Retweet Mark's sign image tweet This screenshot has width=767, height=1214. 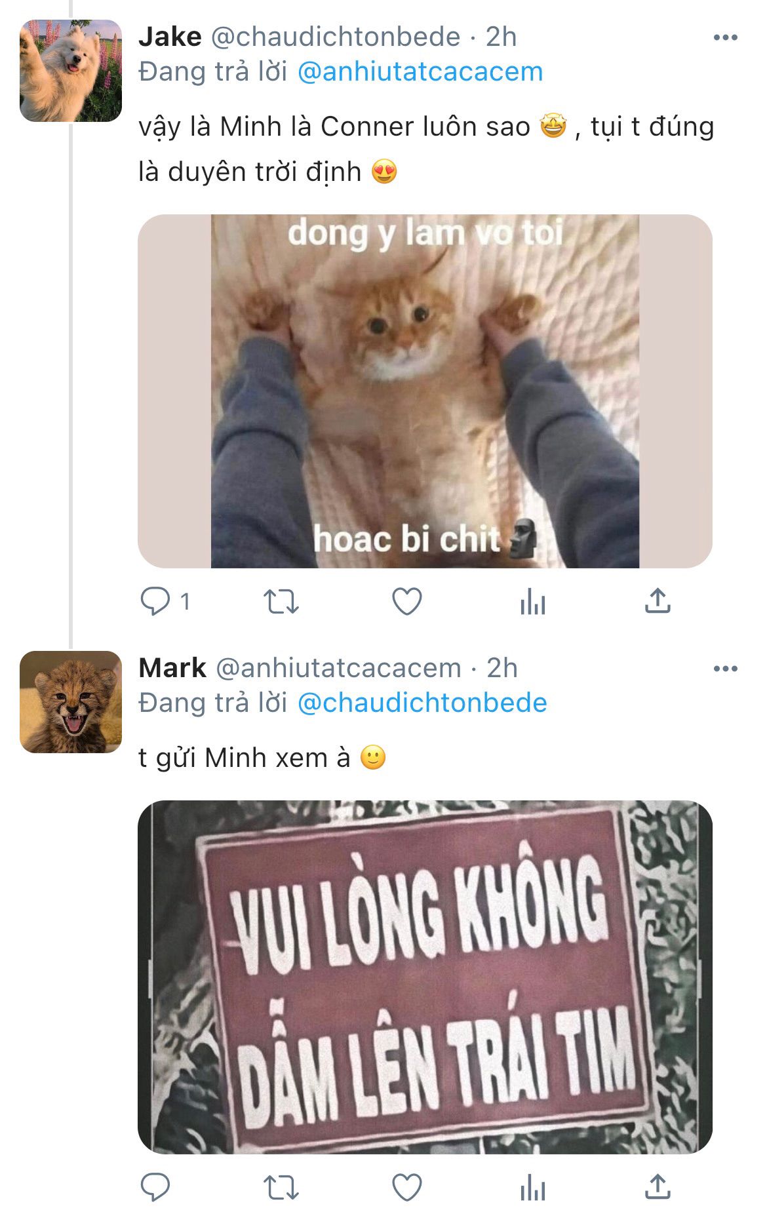(281, 1187)
